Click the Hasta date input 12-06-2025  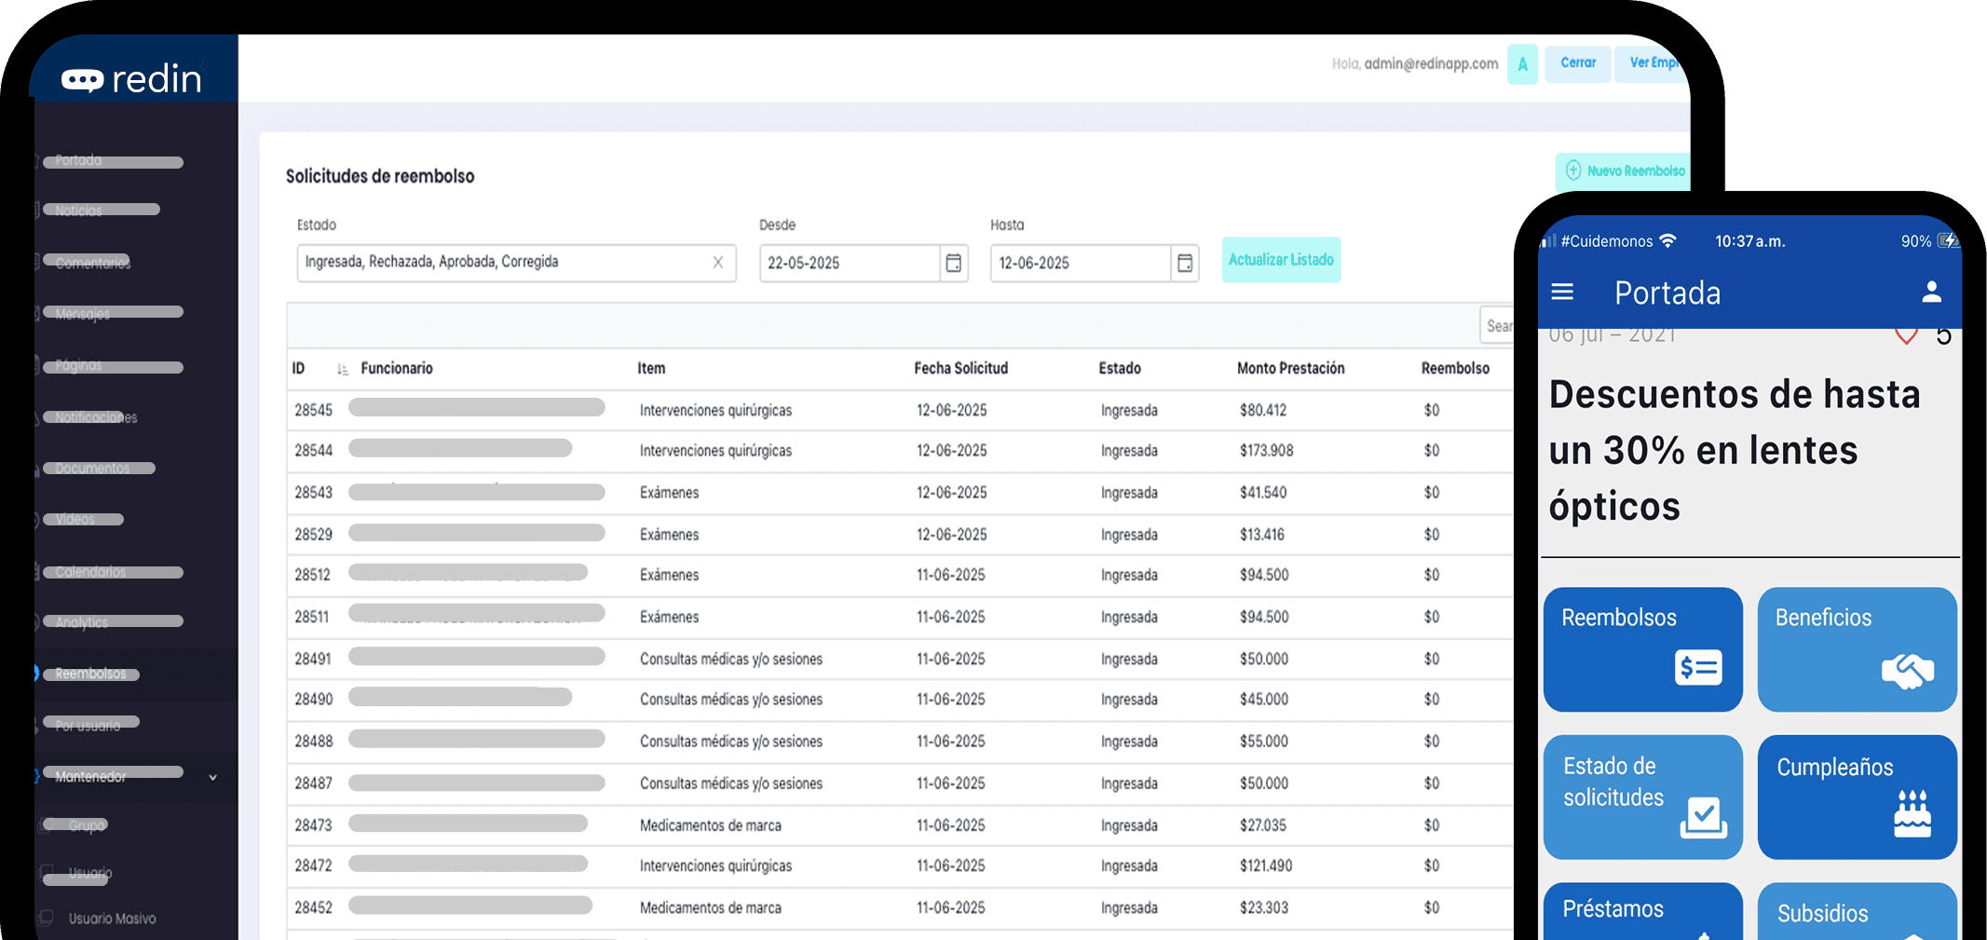pos(1081,263)
